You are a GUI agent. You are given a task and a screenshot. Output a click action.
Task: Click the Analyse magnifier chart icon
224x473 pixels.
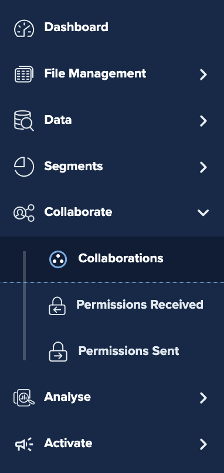(24, 397)
